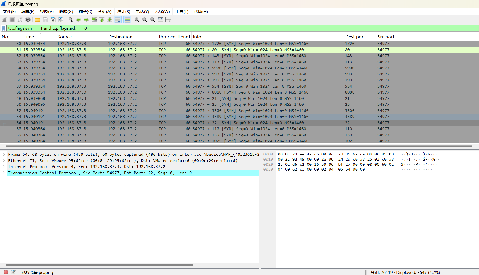This screenshot has width=479, height=275.
Task: Open the 跳转(G) menu
Action: (x=66, y=12)
